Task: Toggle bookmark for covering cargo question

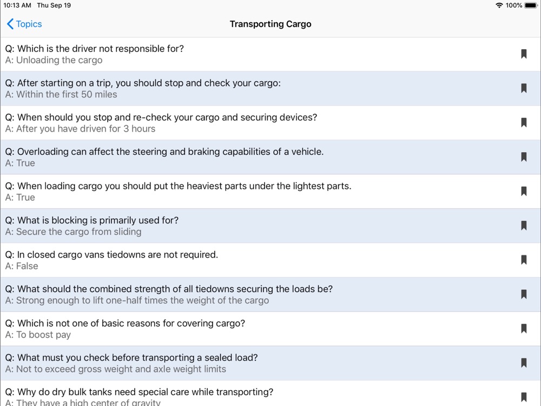Action: click(x=524, y=329)
